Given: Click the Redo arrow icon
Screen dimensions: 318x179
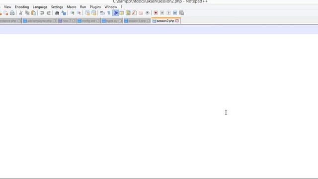Looking at the screenshot, I should click(x=49, y=13).
